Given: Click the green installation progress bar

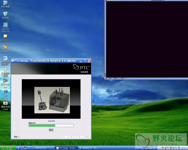Looking at the screenshot, I should pyautogui.click(x=51, y=125).
